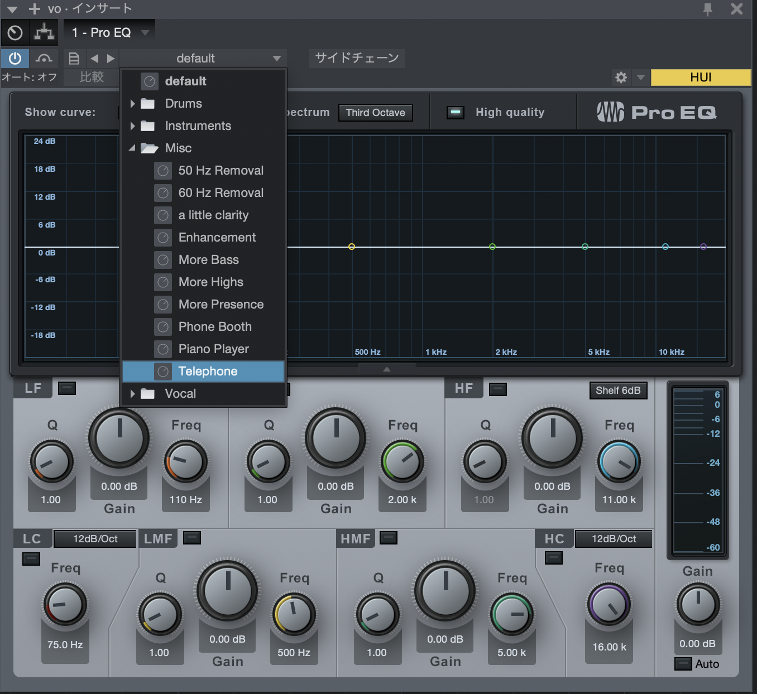This screenshot has height=694, width=757.
Task: Click the 比較 compare button
Action: tap(92, 77)
